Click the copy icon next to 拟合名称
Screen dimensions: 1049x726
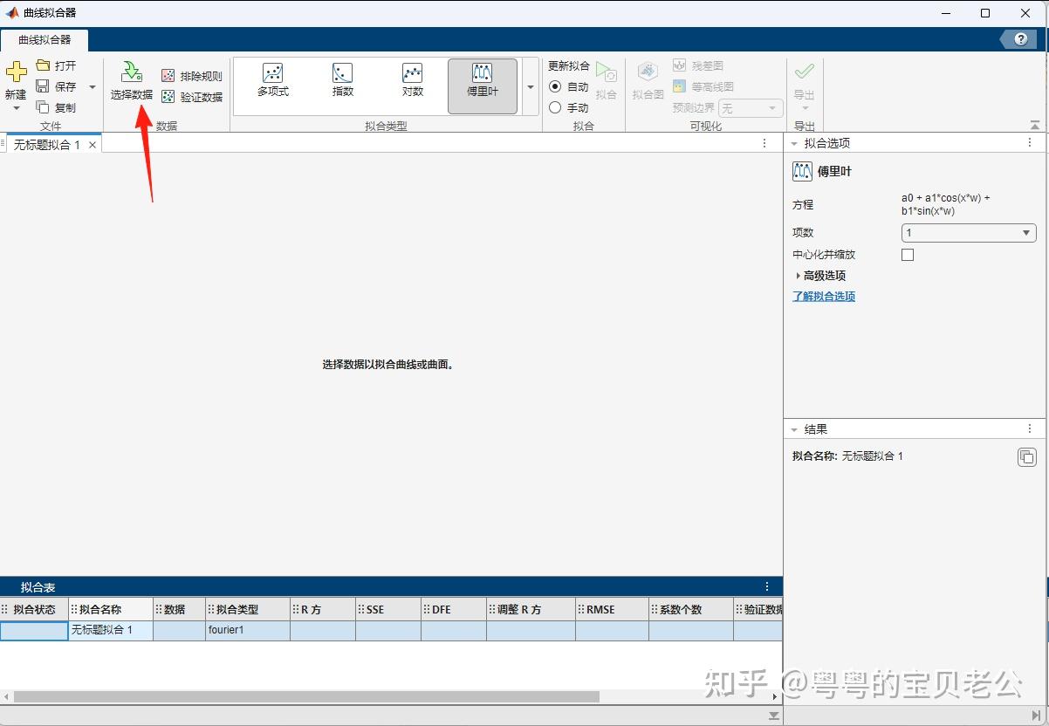click(x=1026, y=456)
